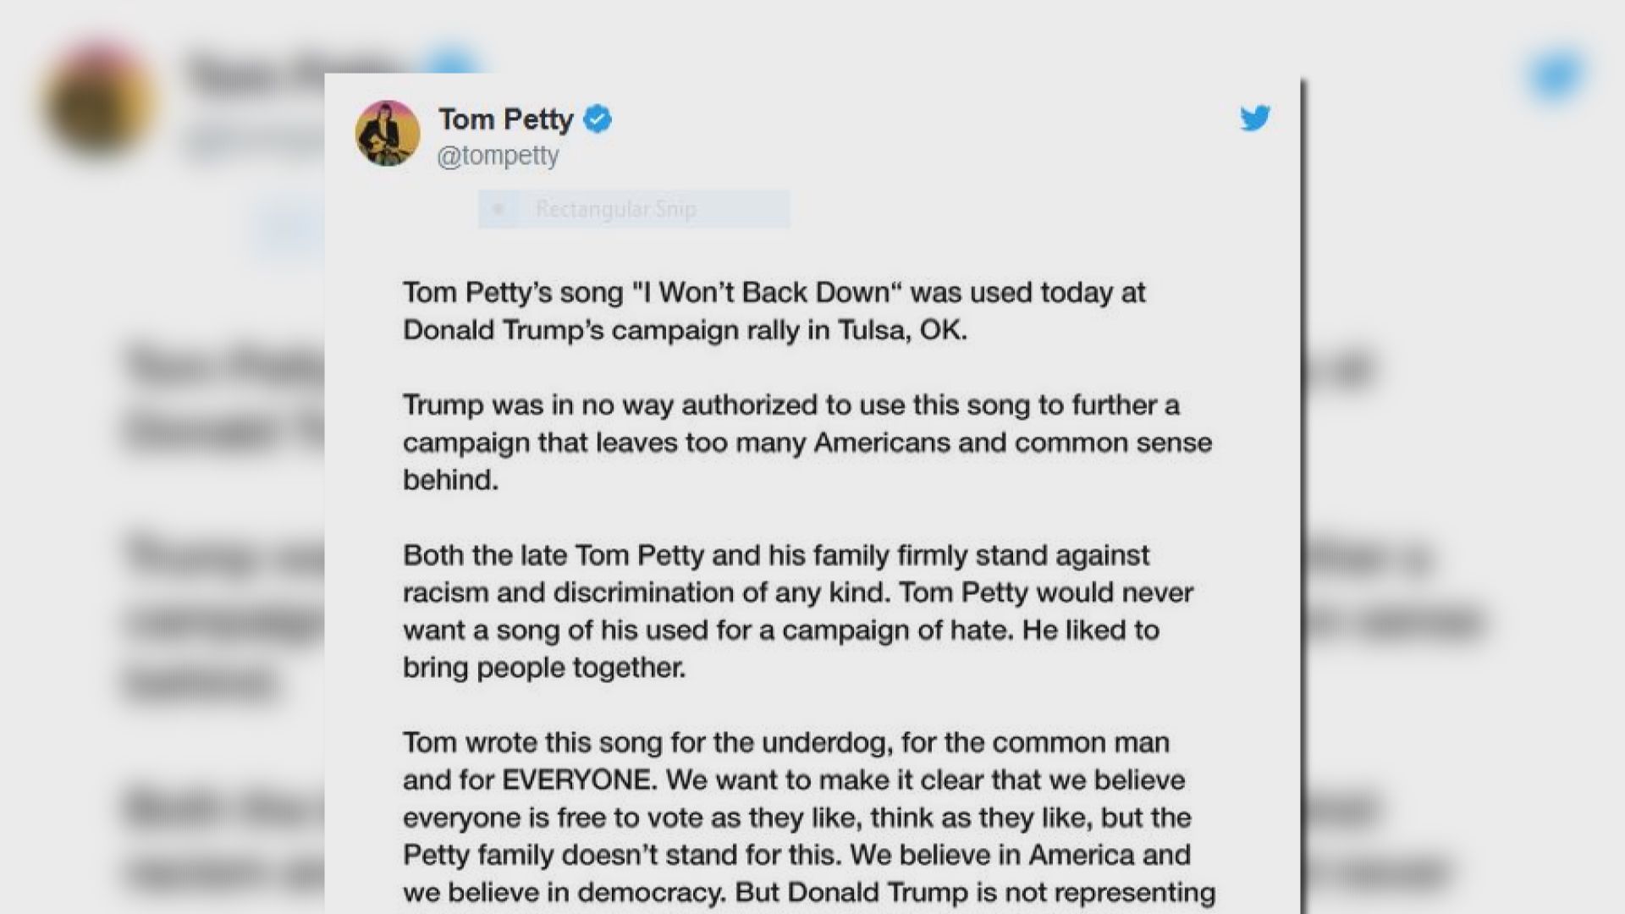Click the radio dot beside Rectangular Snip
This screenshot has height=914, width=1625.
[499, 209]
